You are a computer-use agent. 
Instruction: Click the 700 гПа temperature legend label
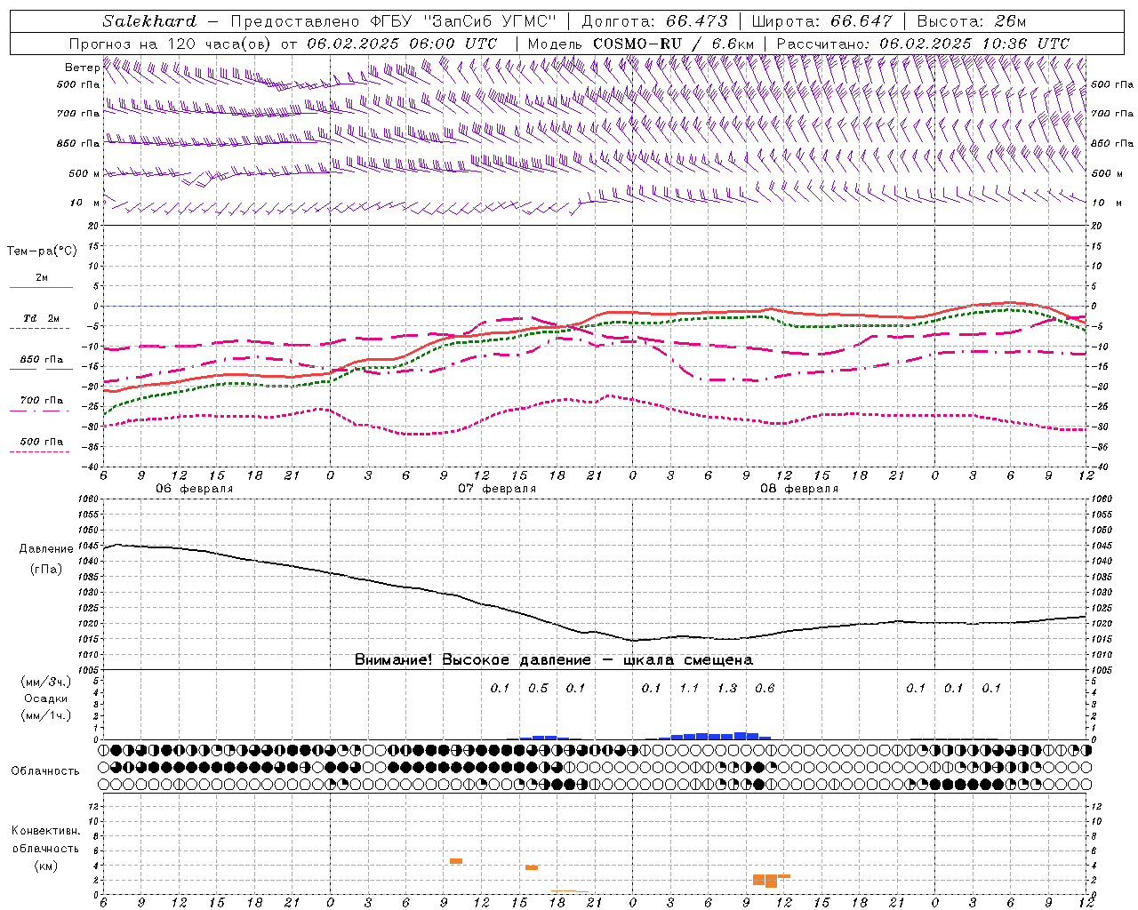[x=42, y=401]
